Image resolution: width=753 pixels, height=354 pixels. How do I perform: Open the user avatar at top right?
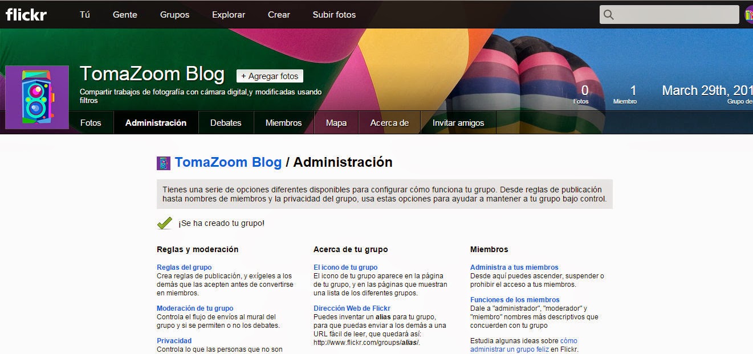(749, 15)
